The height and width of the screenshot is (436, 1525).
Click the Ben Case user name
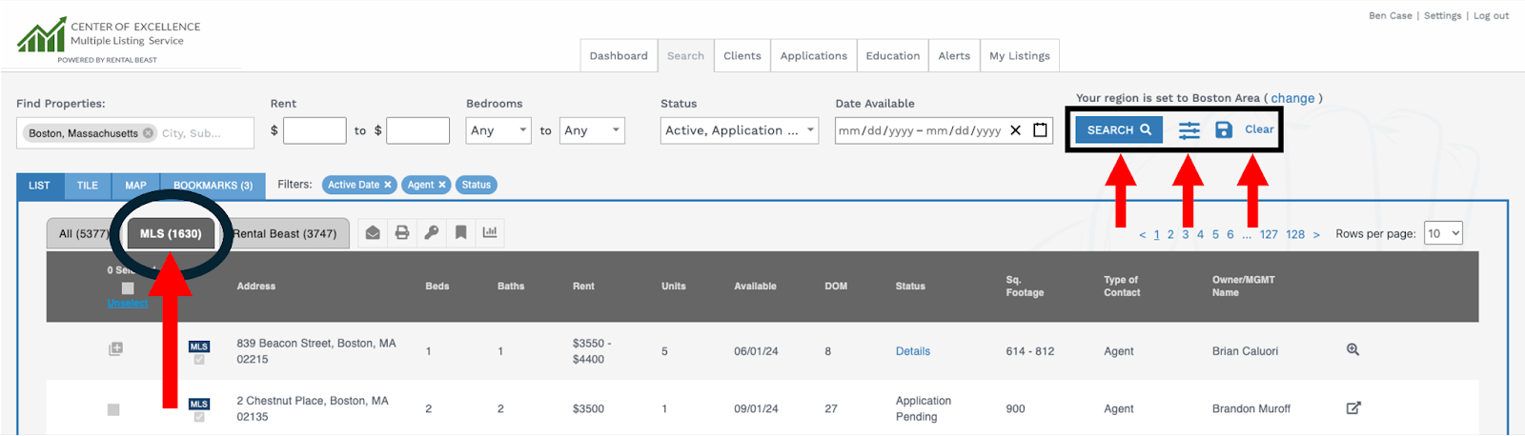(x=1391, y=15)
